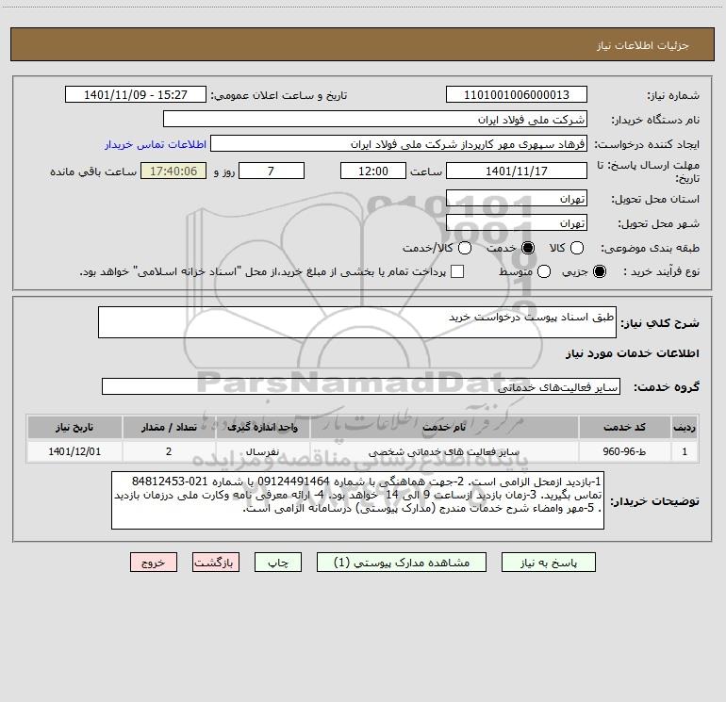Tick the اسناد خزانه اسلامی payment checkbox

click(457, 271)
